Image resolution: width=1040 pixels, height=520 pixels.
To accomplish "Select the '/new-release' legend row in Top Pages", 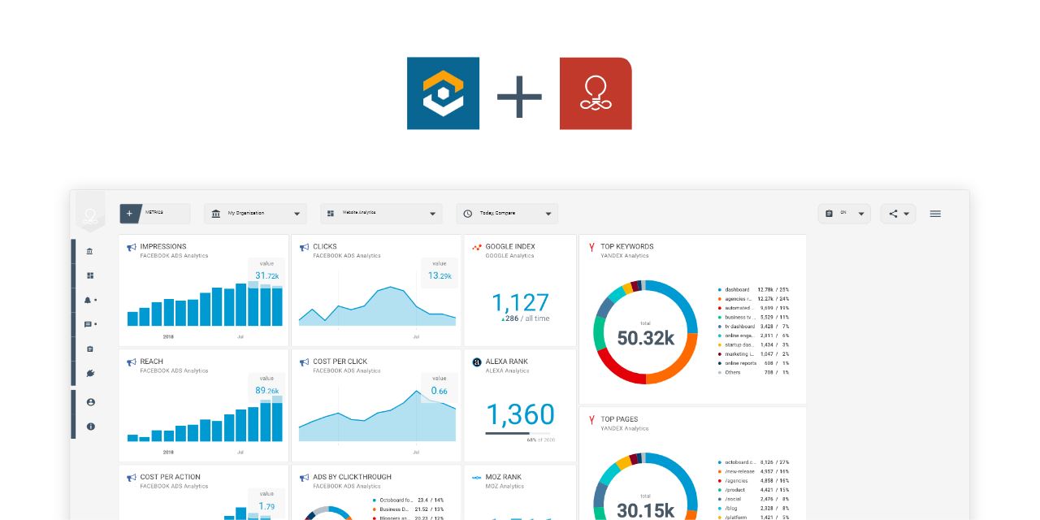I will point(753,471).
